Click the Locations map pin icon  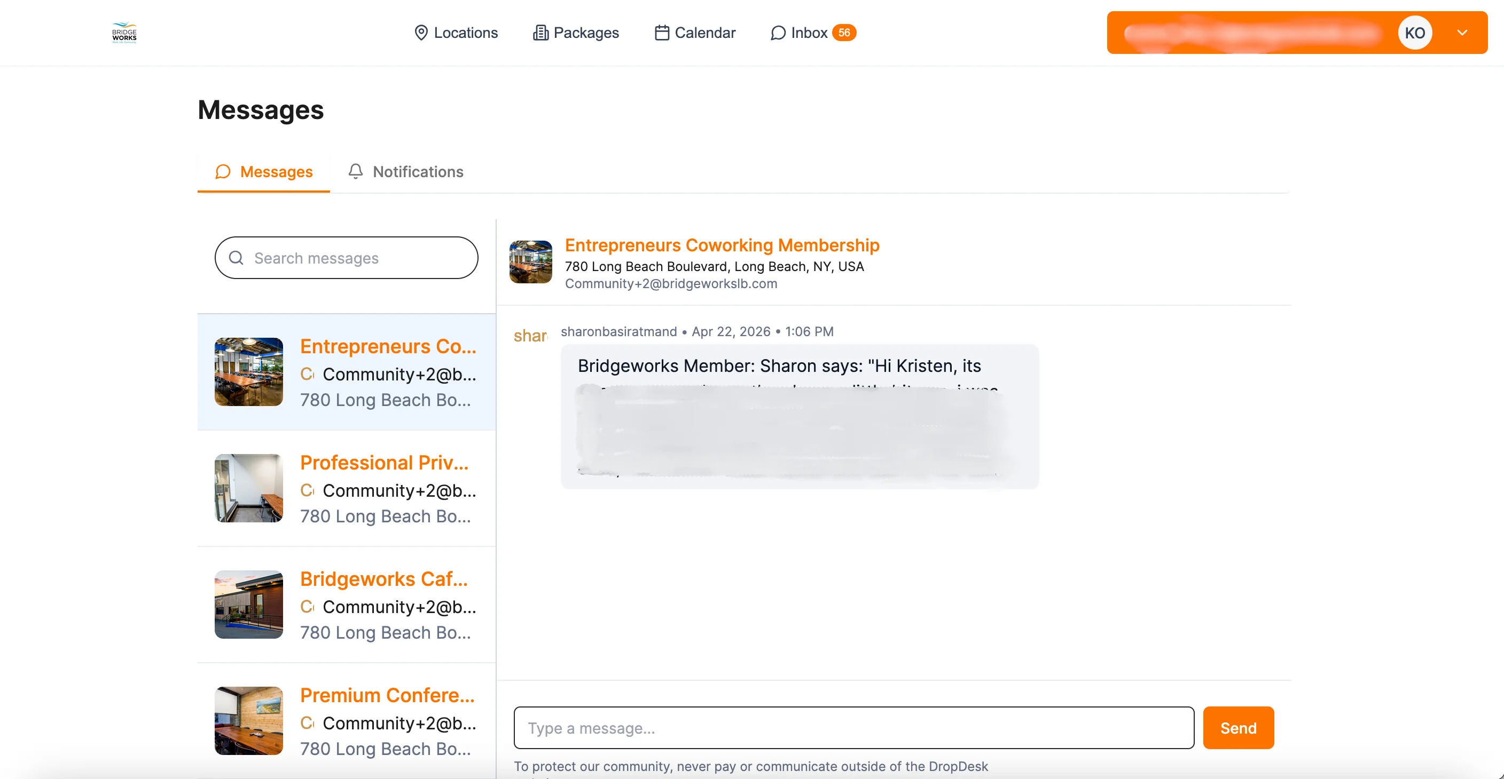(421, 33)
